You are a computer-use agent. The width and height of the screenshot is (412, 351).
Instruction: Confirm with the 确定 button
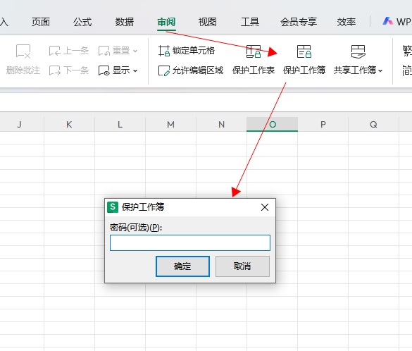point(182,266)
